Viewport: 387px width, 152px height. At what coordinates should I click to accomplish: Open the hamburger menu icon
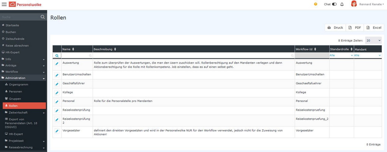click(4, 5)
